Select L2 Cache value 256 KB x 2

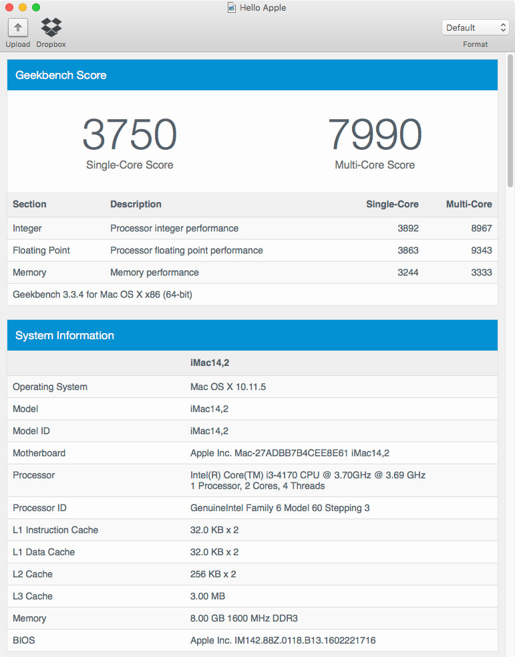(x=213, y=574)
